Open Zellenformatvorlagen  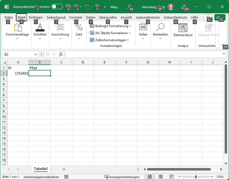click(109, 40)
